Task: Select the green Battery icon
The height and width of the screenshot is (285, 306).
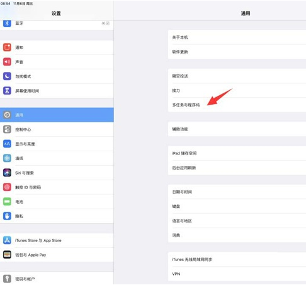Action: click(x=7, y=202)
